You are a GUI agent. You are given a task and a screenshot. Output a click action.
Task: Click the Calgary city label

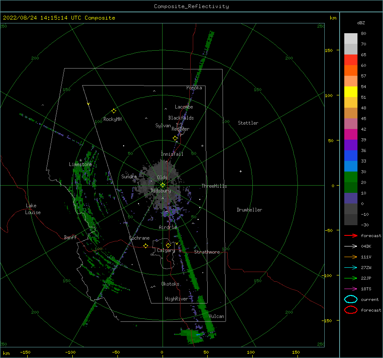(x=166, y=250)
